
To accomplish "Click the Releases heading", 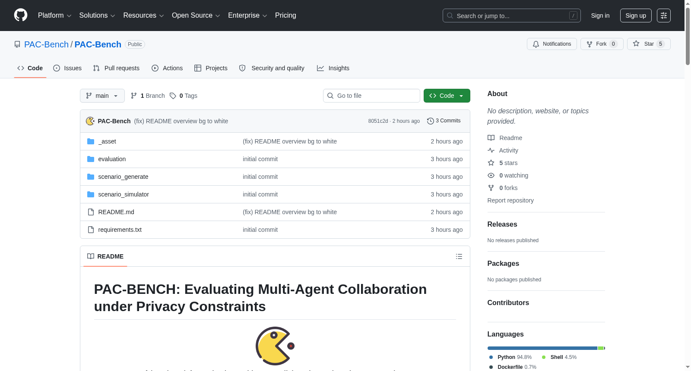I will (x=502, y=224).
